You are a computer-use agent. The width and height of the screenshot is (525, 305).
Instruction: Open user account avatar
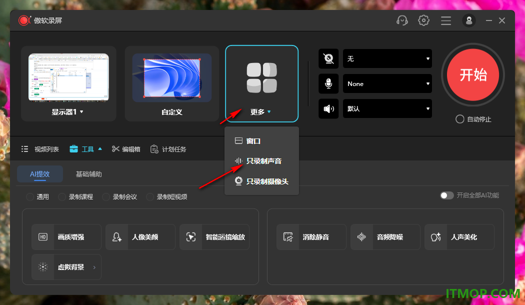469,21
